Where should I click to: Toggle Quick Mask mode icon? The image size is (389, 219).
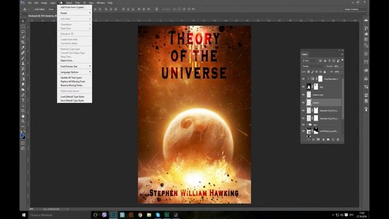[x=23, y=143]
